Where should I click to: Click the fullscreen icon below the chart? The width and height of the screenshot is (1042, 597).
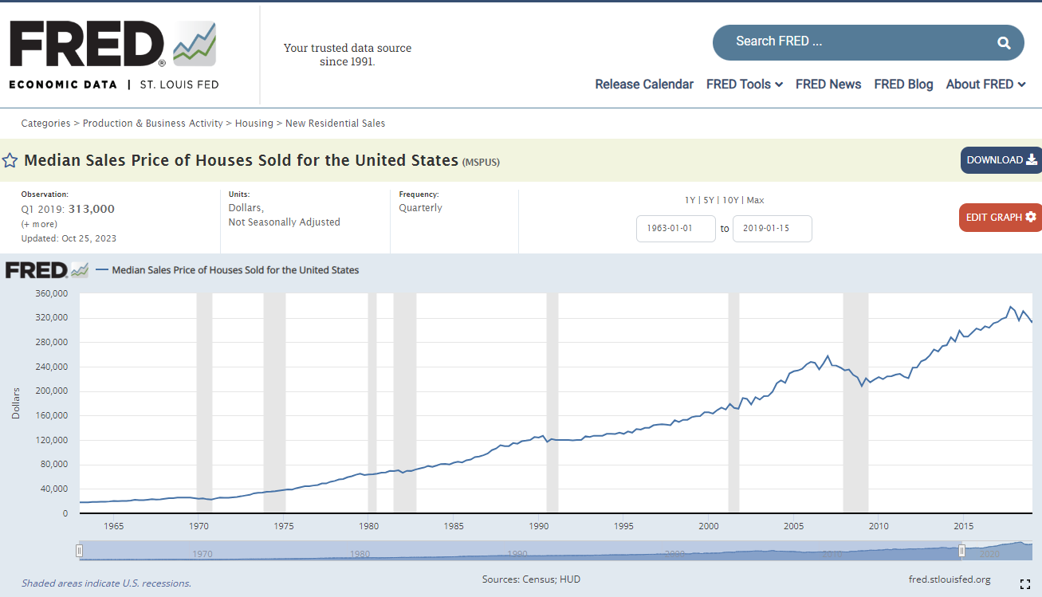pos(1025,584)
